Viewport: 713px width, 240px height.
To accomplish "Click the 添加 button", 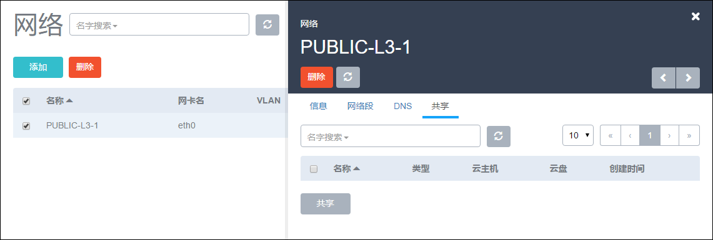I will click(x=38, y=67).
